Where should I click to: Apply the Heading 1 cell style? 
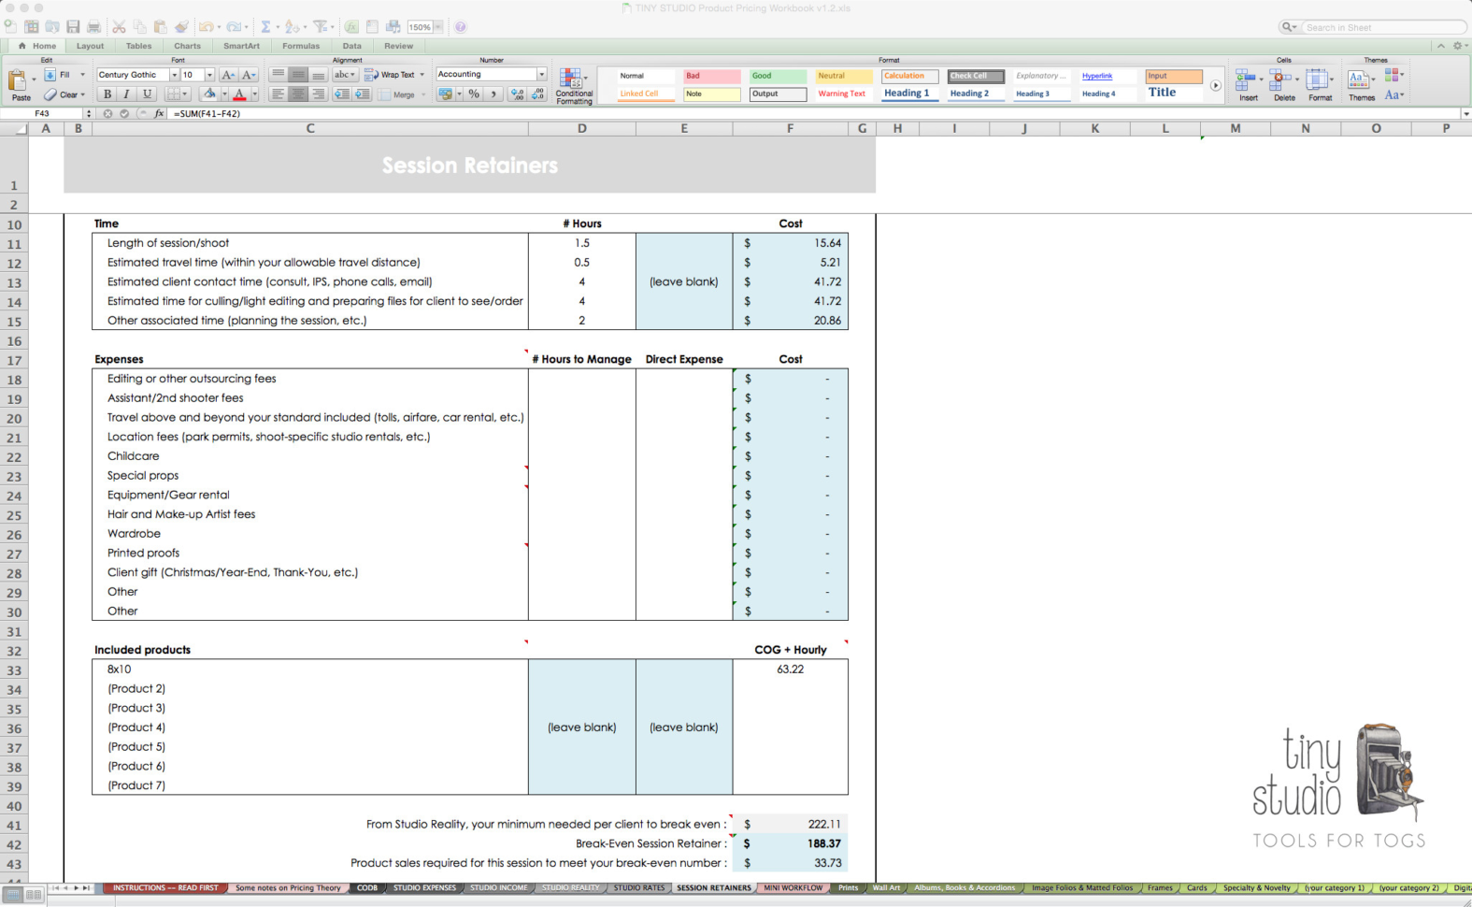909,94
